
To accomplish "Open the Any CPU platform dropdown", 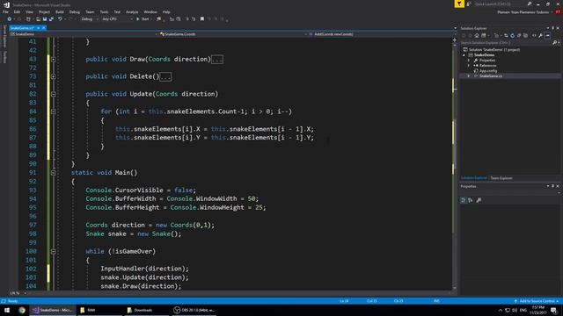I will point(117,19).
